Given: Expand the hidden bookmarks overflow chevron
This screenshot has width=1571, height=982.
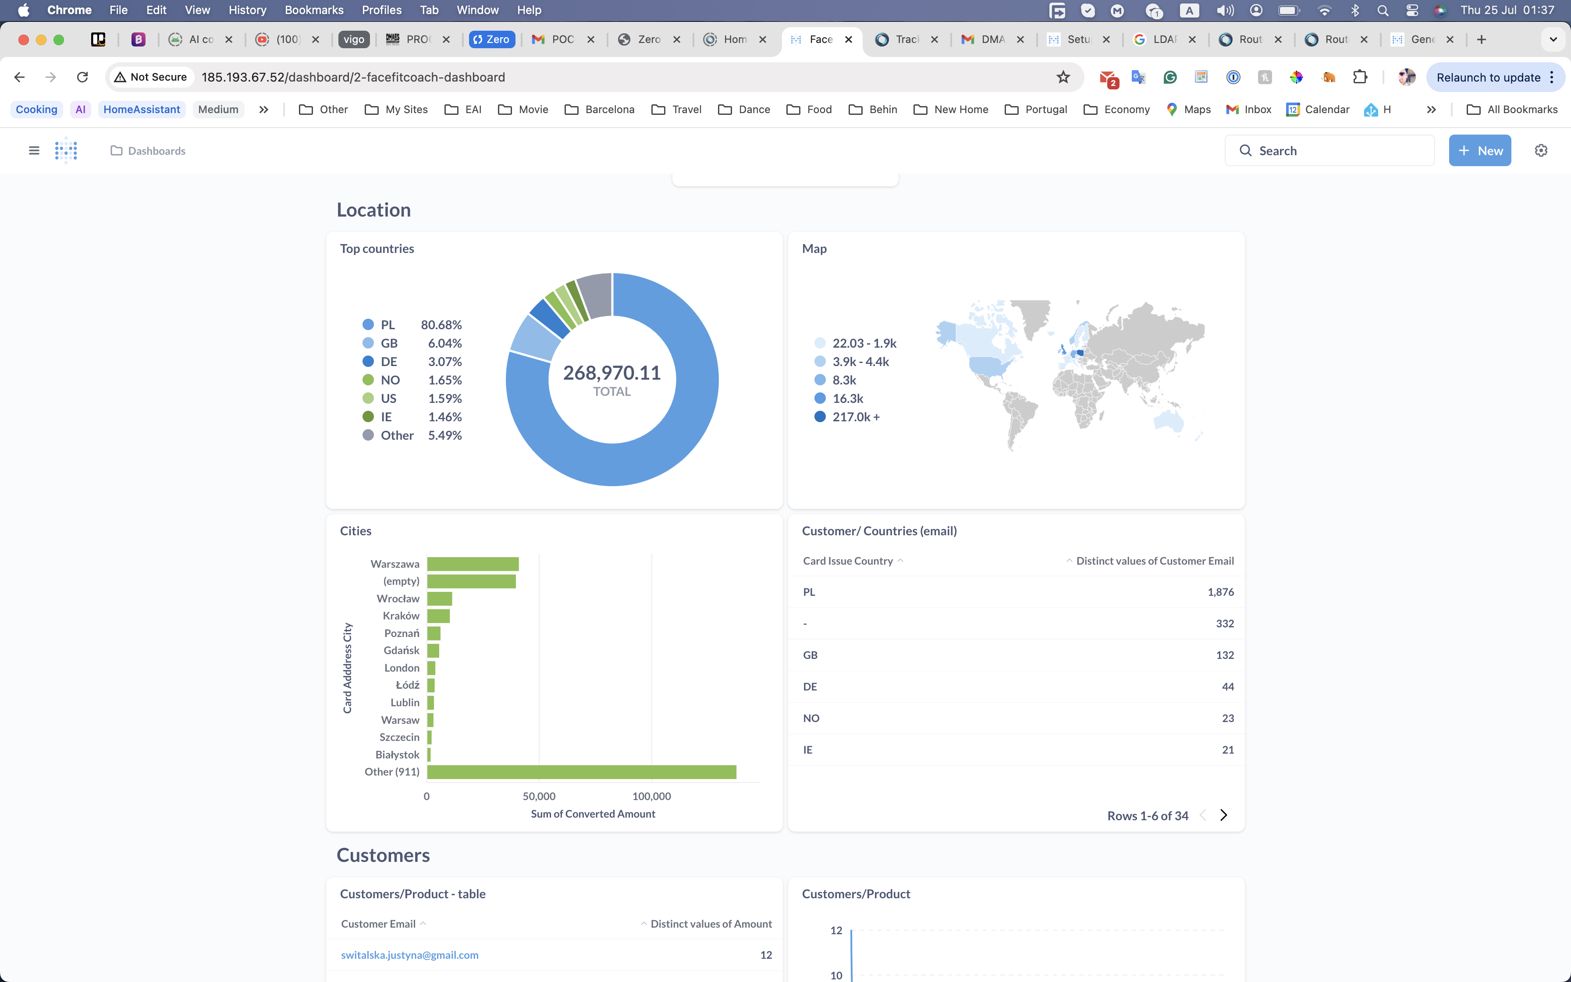Looking at the screenshot, I should 1431,110.
